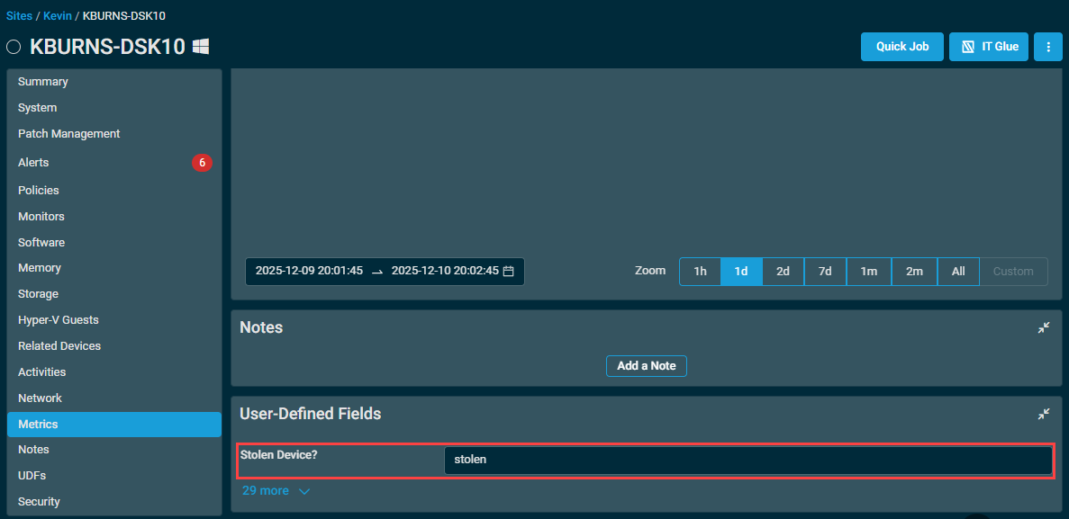Click the device status circle icon
The image size is (1069, 519).
(x=14, y=47)
